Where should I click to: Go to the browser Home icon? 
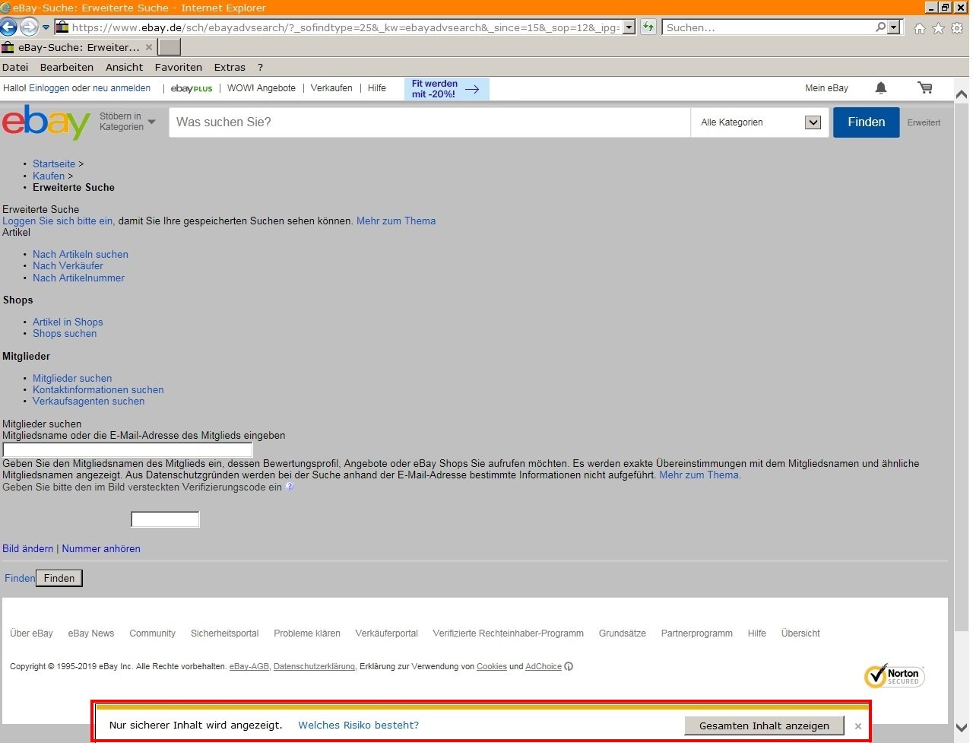click(x=919, y=28)
